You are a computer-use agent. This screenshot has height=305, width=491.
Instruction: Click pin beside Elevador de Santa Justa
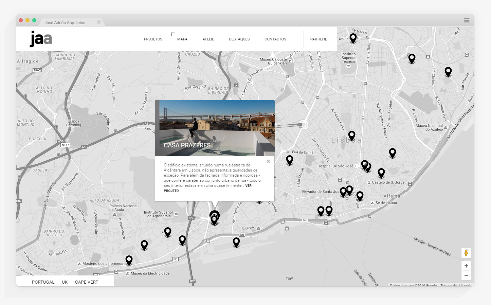(343, 192)
